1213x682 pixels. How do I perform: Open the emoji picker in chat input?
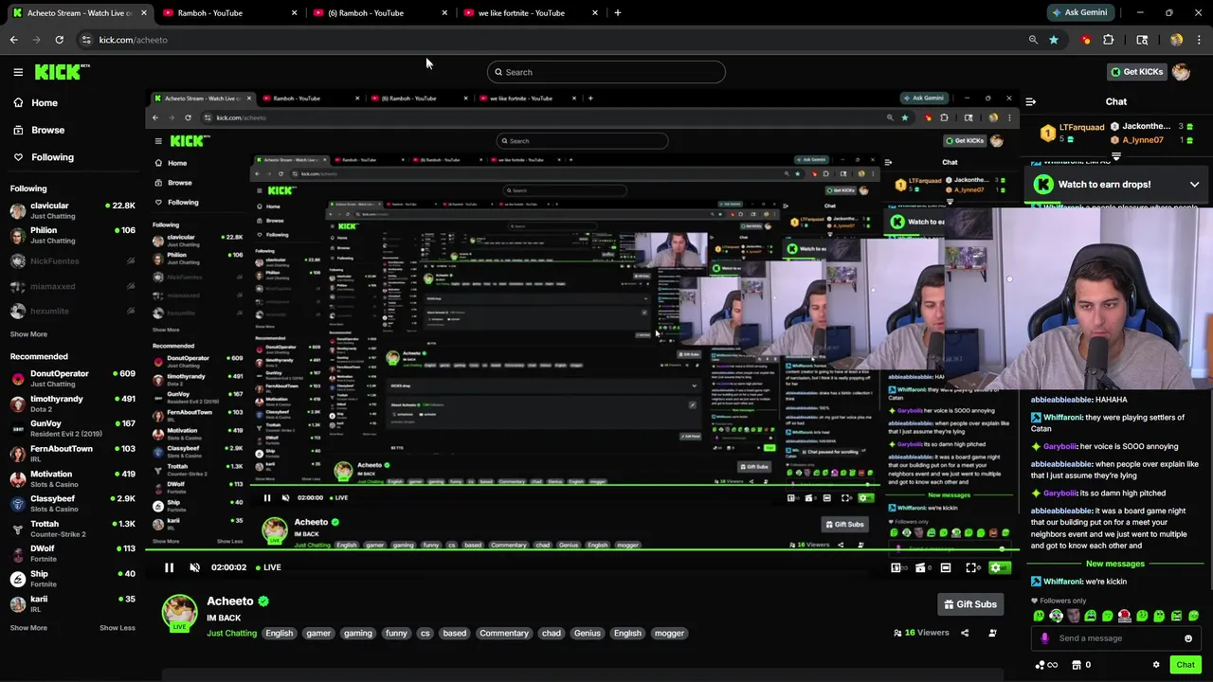1188,638
